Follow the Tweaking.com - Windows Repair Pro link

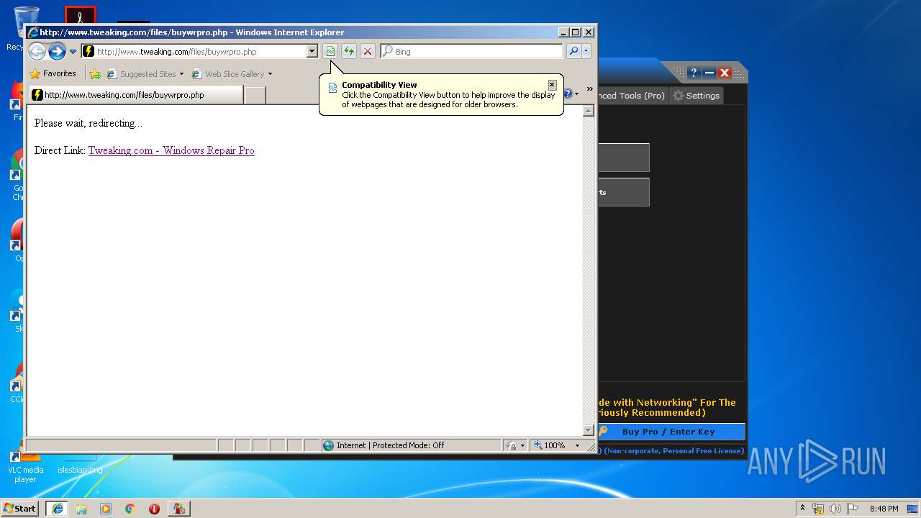pos(171,150)
